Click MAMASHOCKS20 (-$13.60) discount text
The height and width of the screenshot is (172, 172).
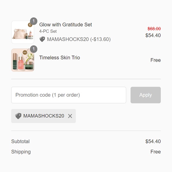pyautogui.click(x=79, y=39)
